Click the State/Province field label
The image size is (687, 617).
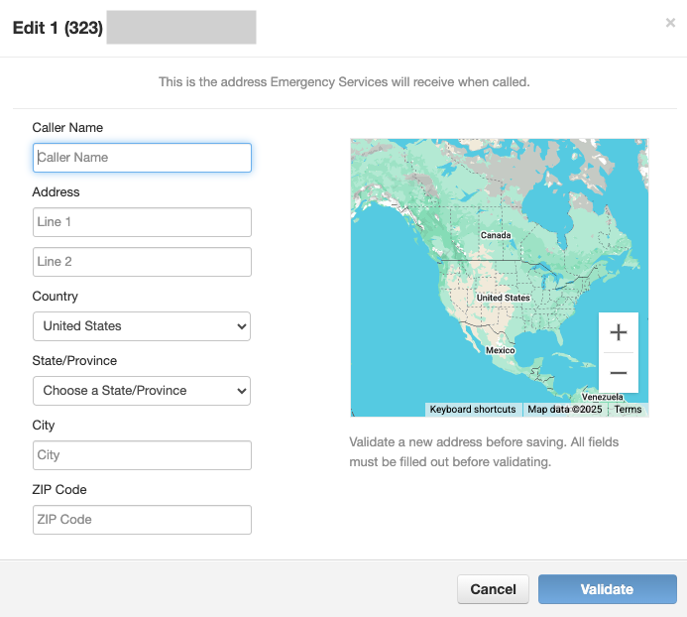74,361
